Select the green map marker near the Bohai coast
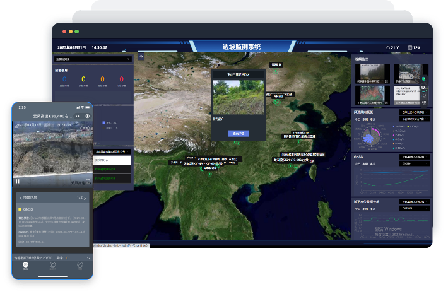 tap(276, 101)
